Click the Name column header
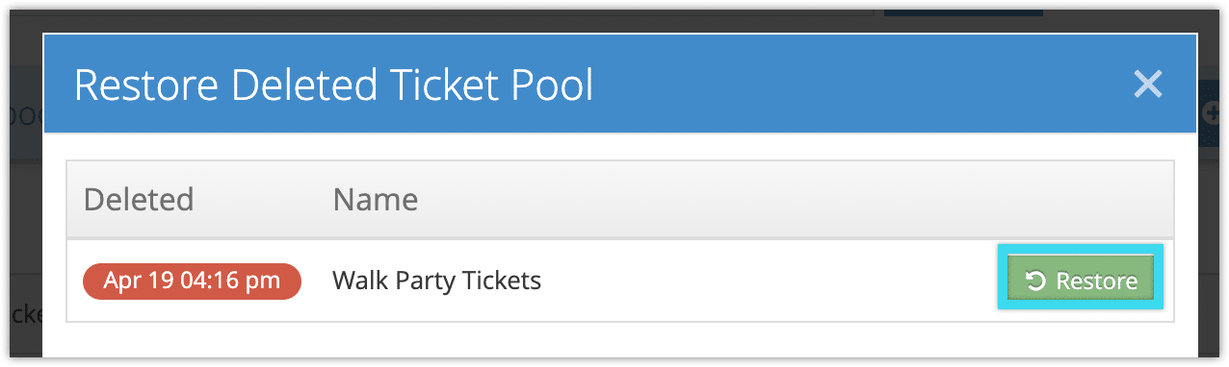The width and height of the screenshot is (1229, 367). pos(376,199)
